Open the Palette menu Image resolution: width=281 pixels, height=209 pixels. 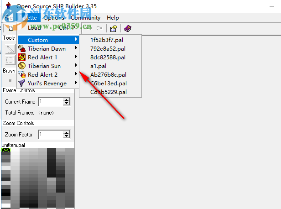click(x=28, y=18)
